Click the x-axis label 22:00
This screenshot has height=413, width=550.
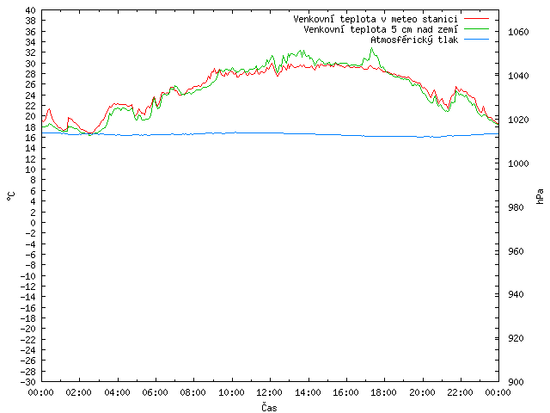pos(461,392)
